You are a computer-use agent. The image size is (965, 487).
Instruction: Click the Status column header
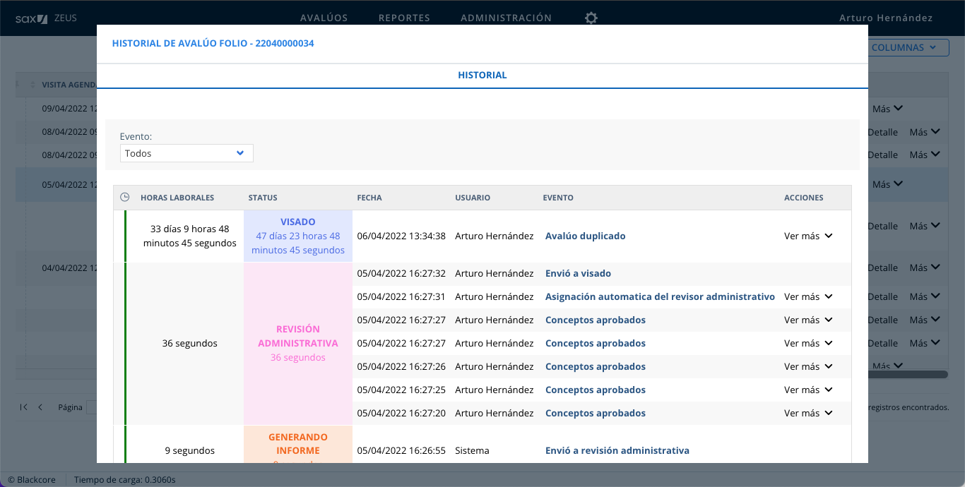[263, 198]
